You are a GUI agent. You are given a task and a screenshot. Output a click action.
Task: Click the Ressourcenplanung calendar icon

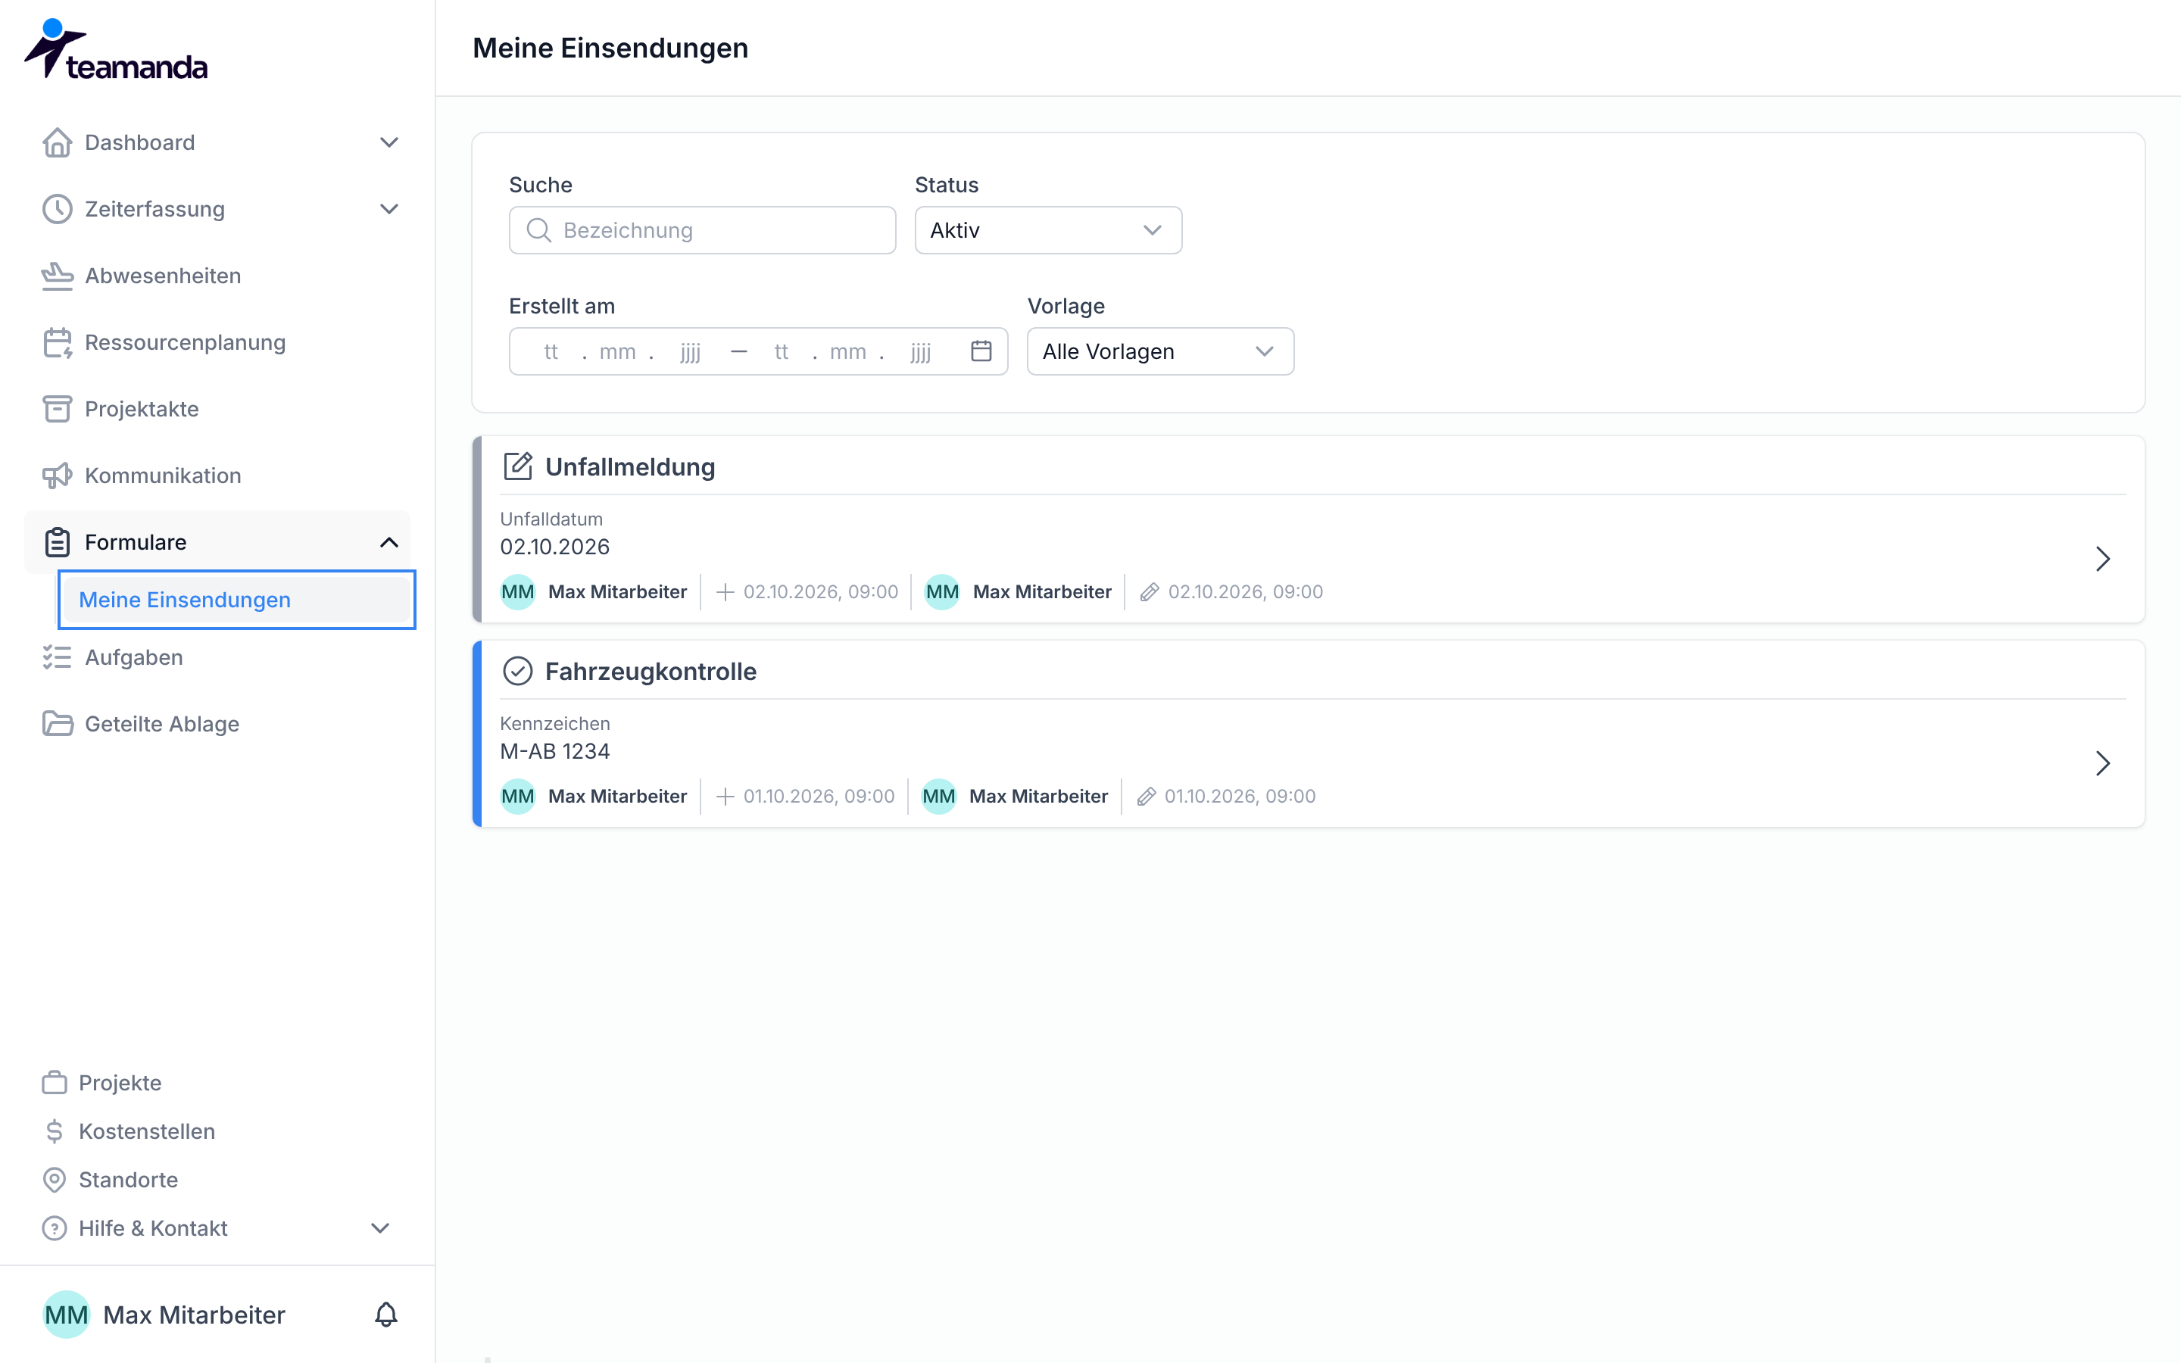point(58,342)
